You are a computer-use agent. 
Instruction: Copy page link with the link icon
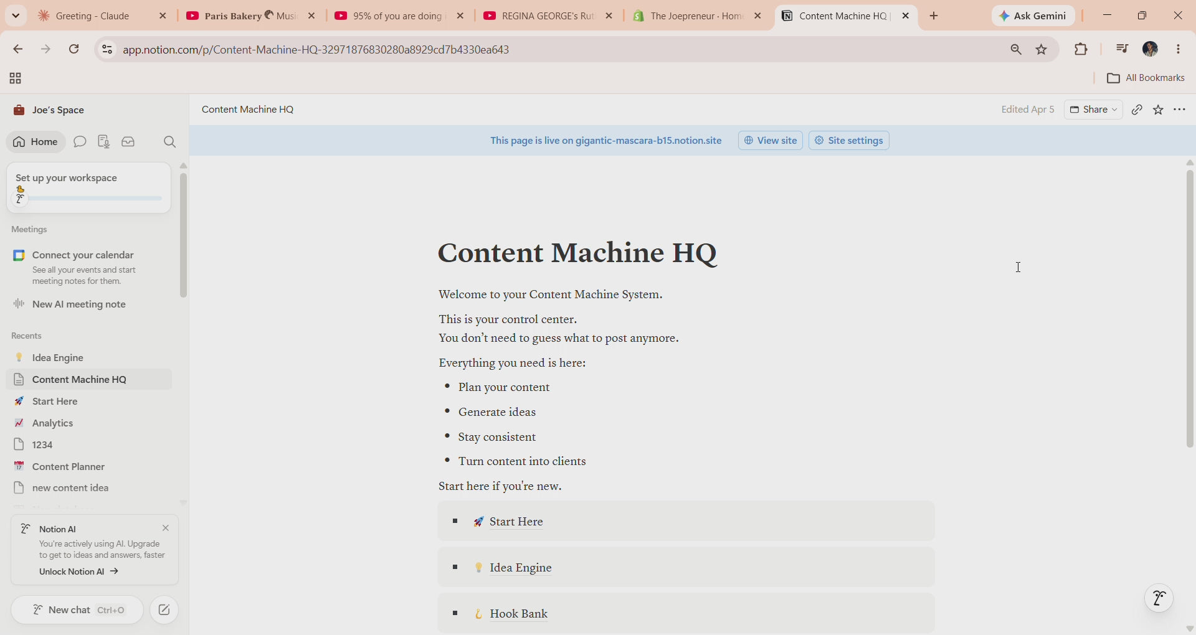click(x=1137, y=110)
